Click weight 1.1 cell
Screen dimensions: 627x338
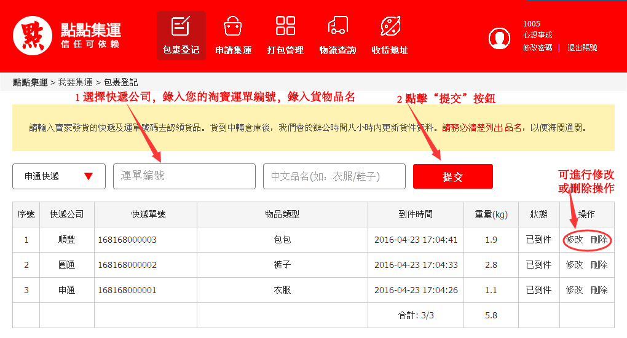point(491,290)
